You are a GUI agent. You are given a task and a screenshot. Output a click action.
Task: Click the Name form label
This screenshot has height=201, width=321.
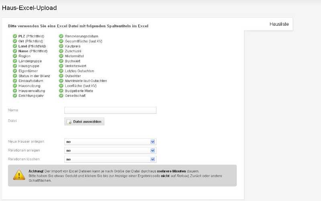point(13,110)
